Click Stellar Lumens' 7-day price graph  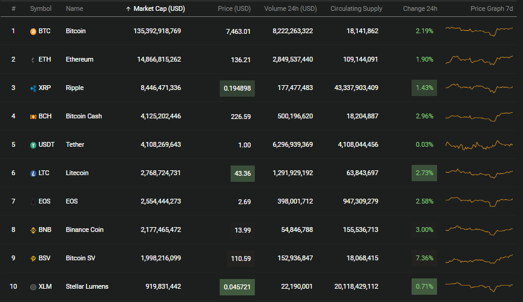[x=479, y=286]
